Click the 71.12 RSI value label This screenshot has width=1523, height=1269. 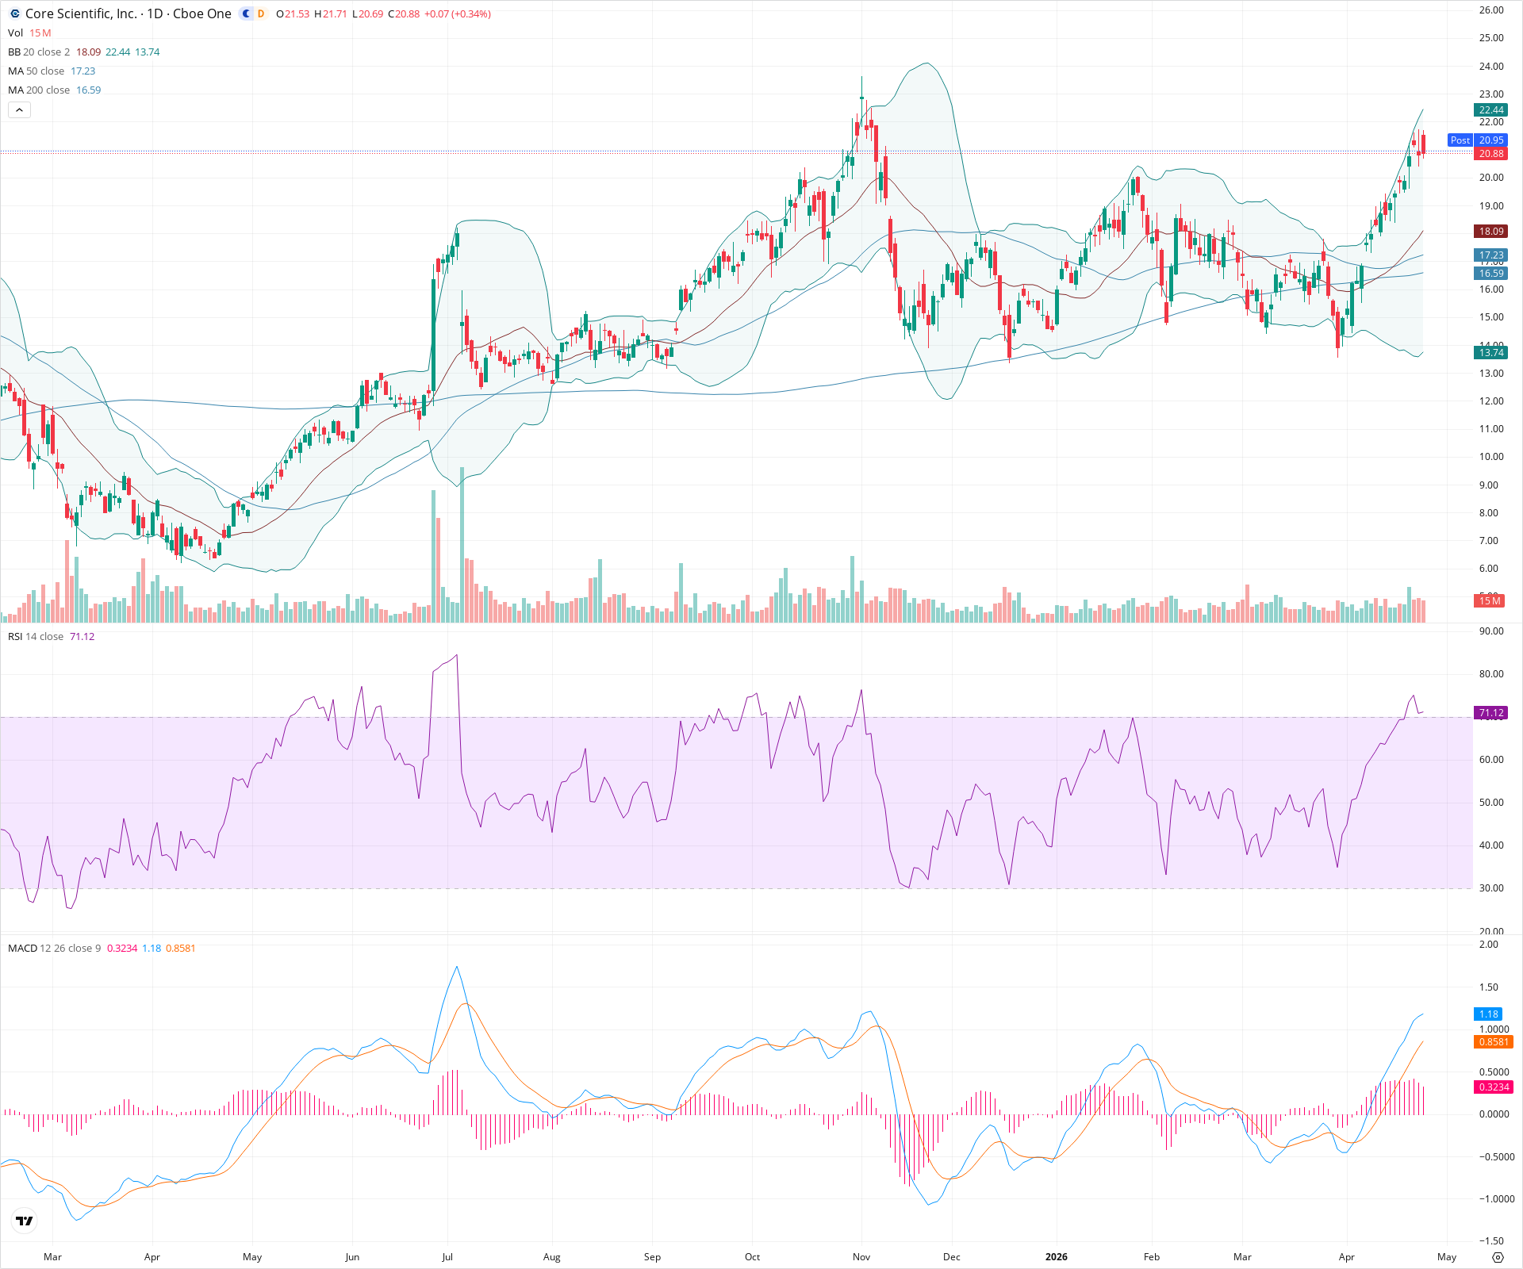point(1491,712)
